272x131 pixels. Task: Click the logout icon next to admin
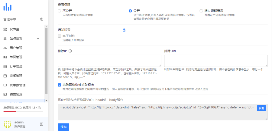(x=42, y=124)
